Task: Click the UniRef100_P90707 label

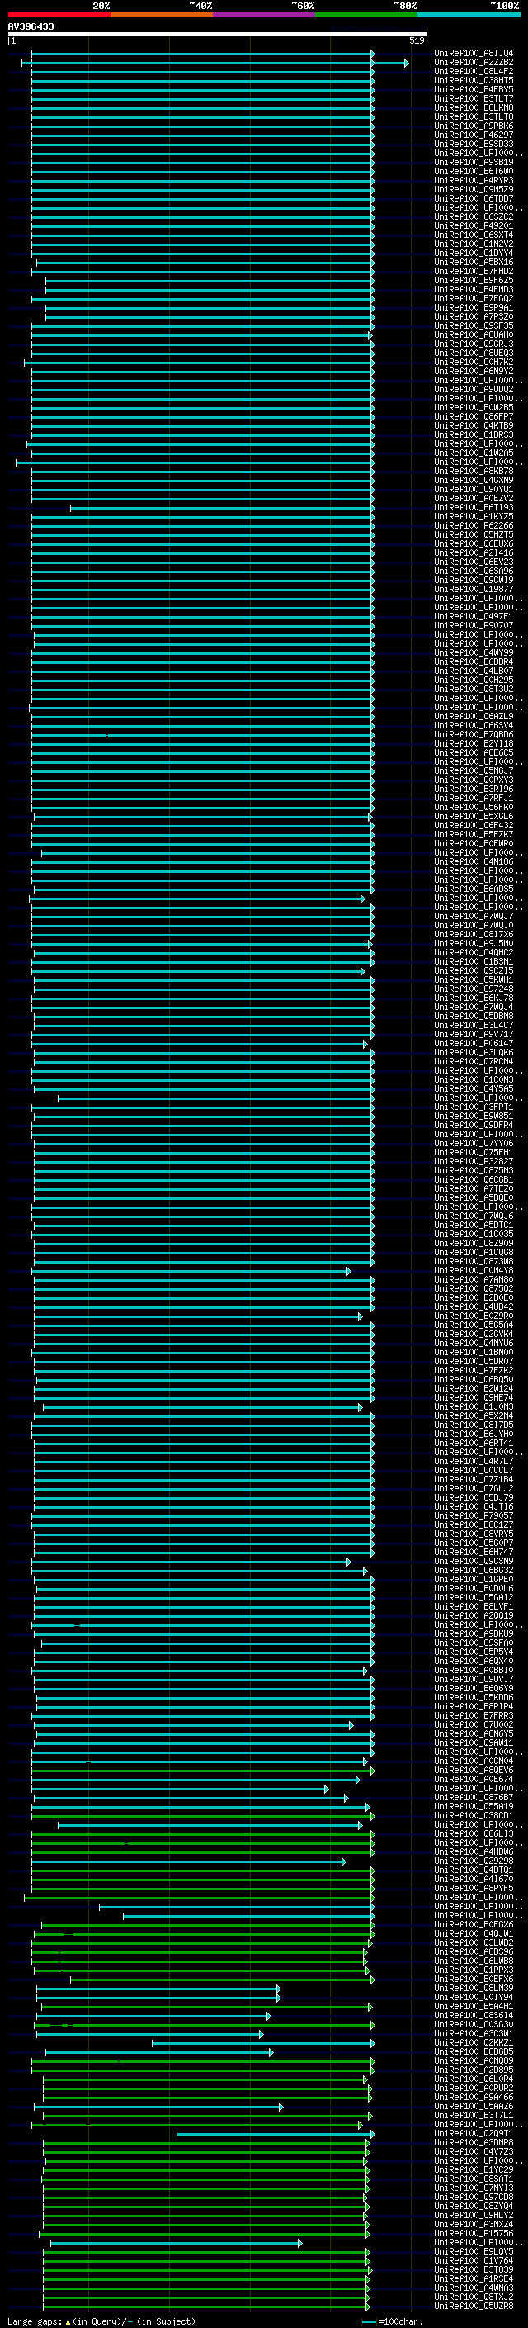Action: coord(474,625)
